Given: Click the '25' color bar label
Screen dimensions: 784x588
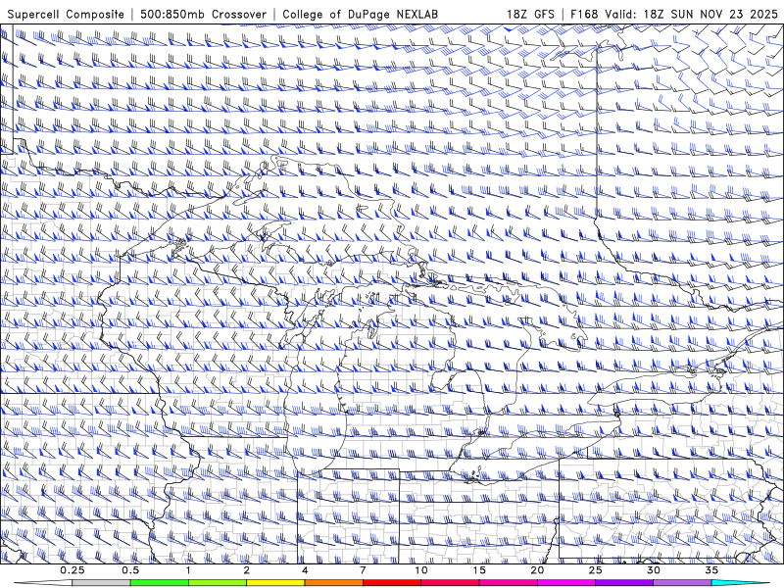Looking at the screenshot, I should (x=596, y=570).
